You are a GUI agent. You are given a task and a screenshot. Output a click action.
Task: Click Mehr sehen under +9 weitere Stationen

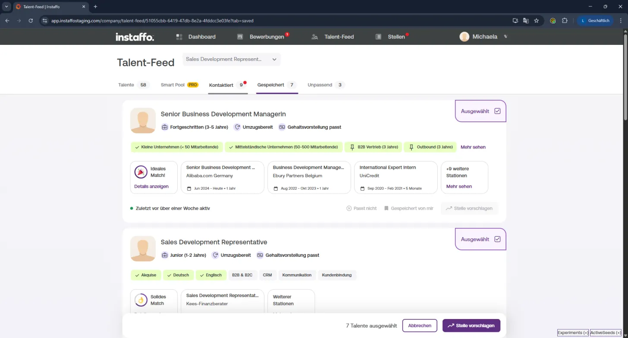pos(459,186)
